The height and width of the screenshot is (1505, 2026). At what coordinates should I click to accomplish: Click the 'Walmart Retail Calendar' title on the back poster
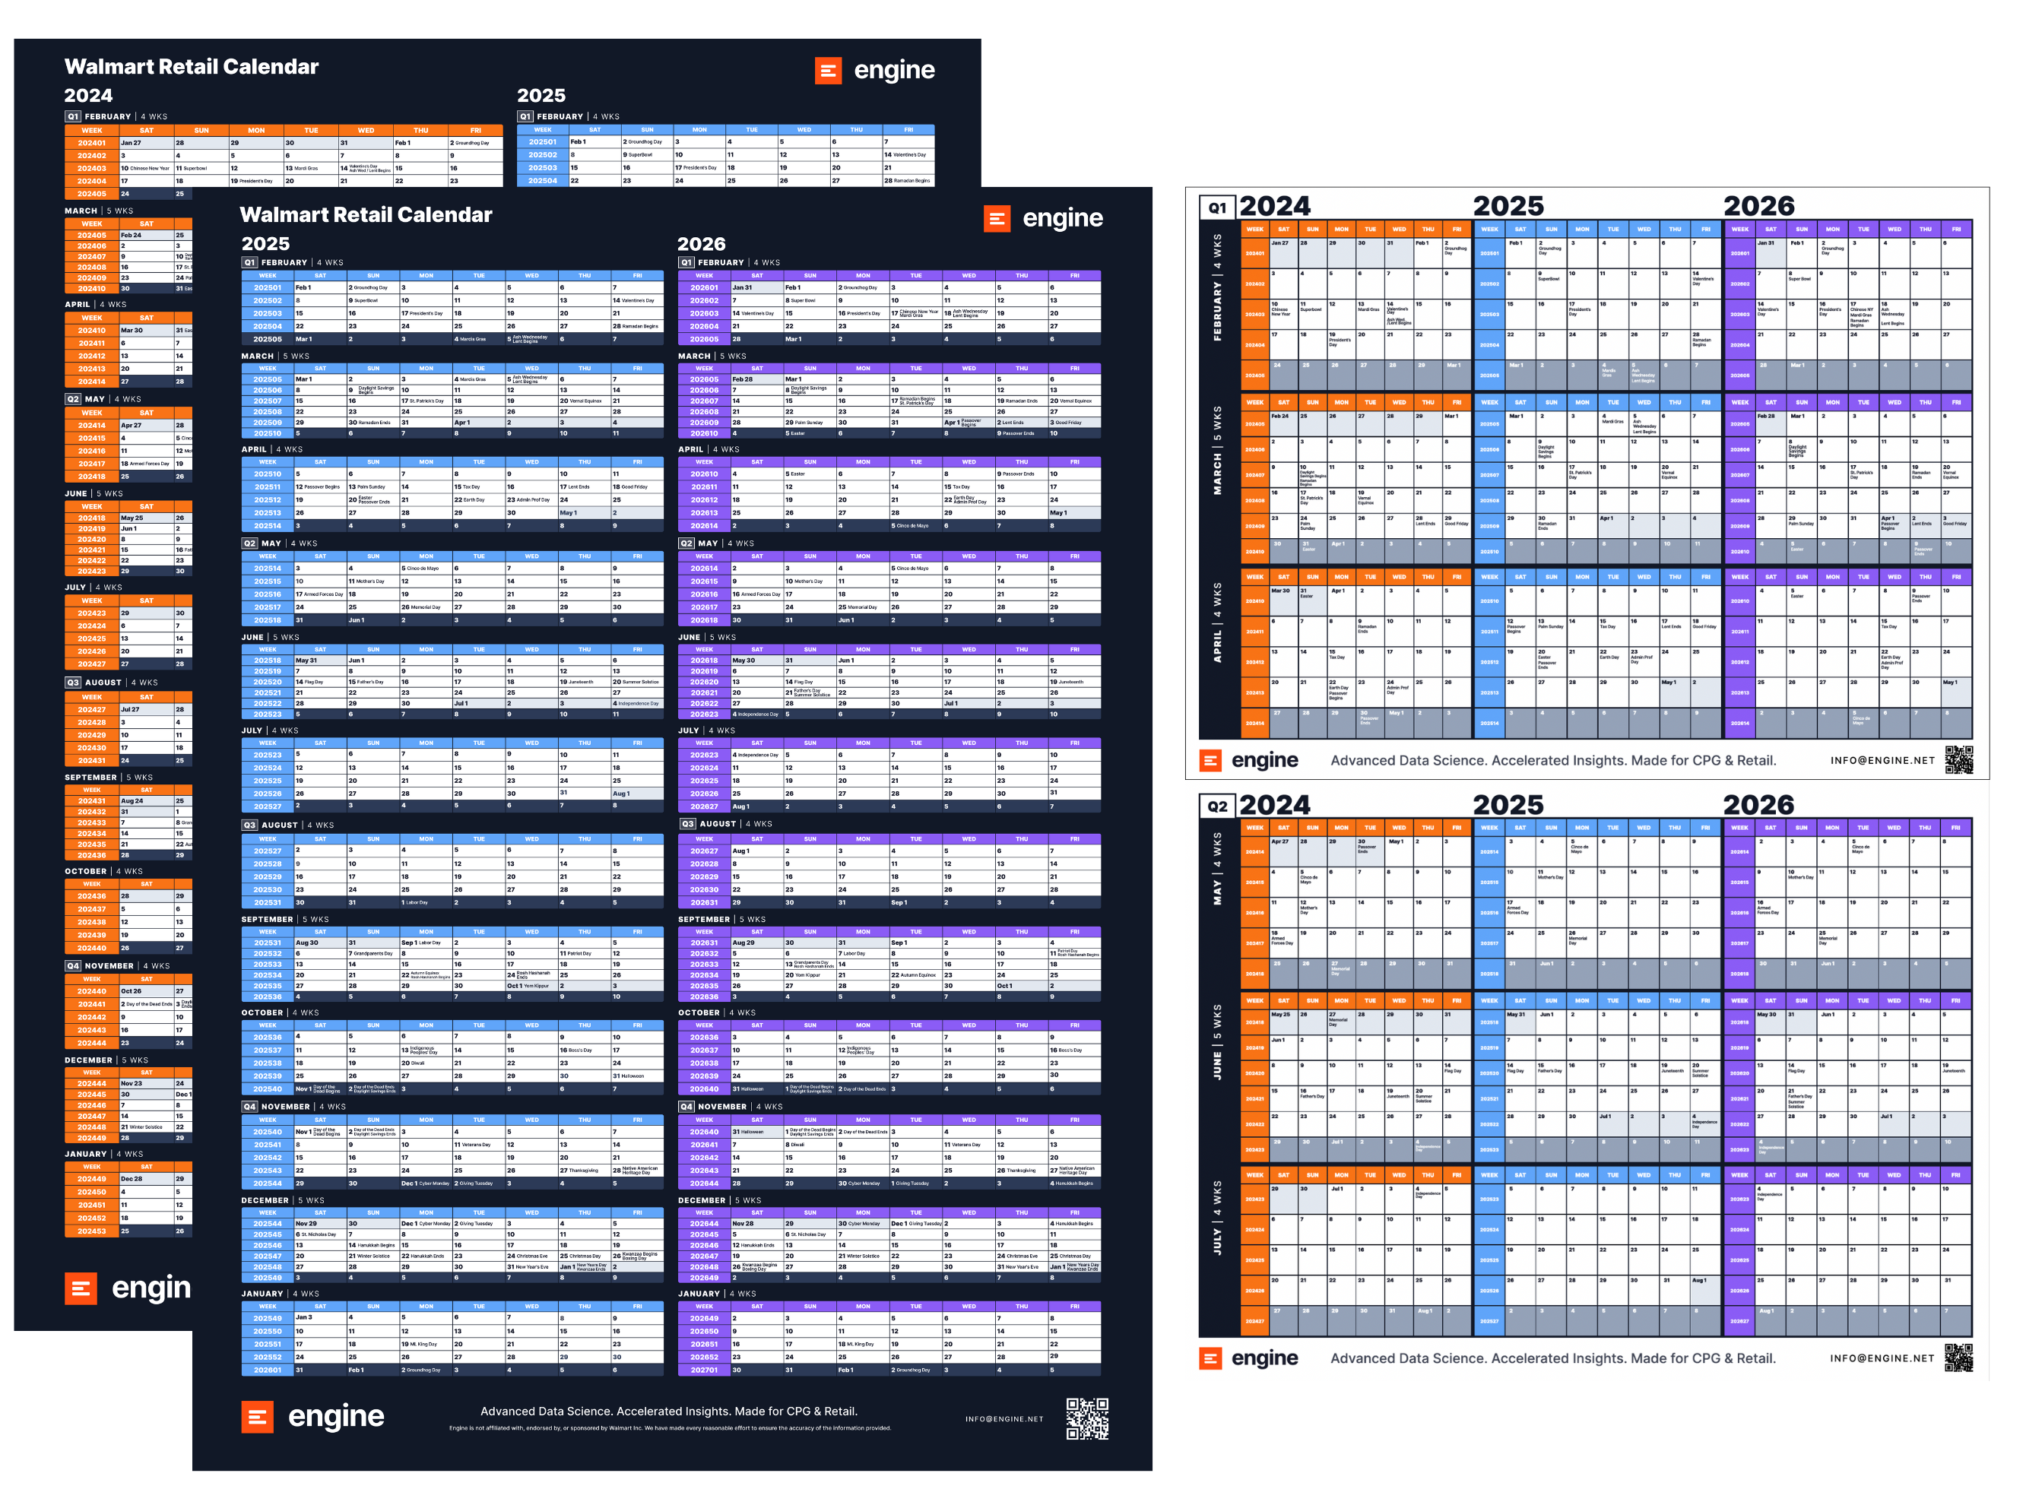tap(192, 66)
